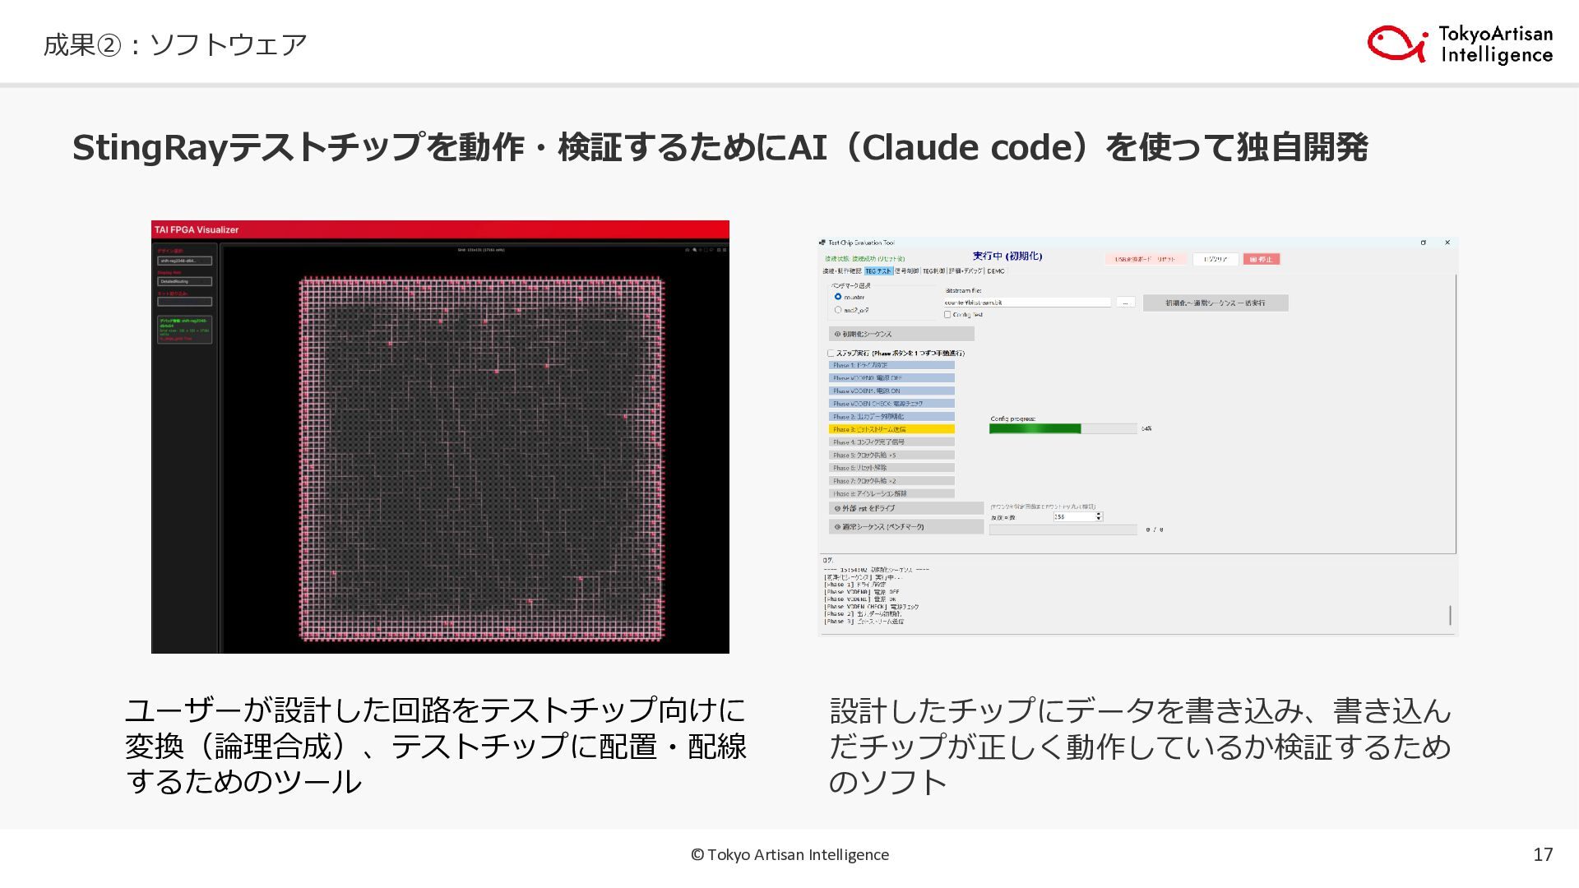Image resolution: width=1579 pixels, height=888 pixels.
Task: Click the Phase 6 リセット解除 button
Action: click(891, 468)
